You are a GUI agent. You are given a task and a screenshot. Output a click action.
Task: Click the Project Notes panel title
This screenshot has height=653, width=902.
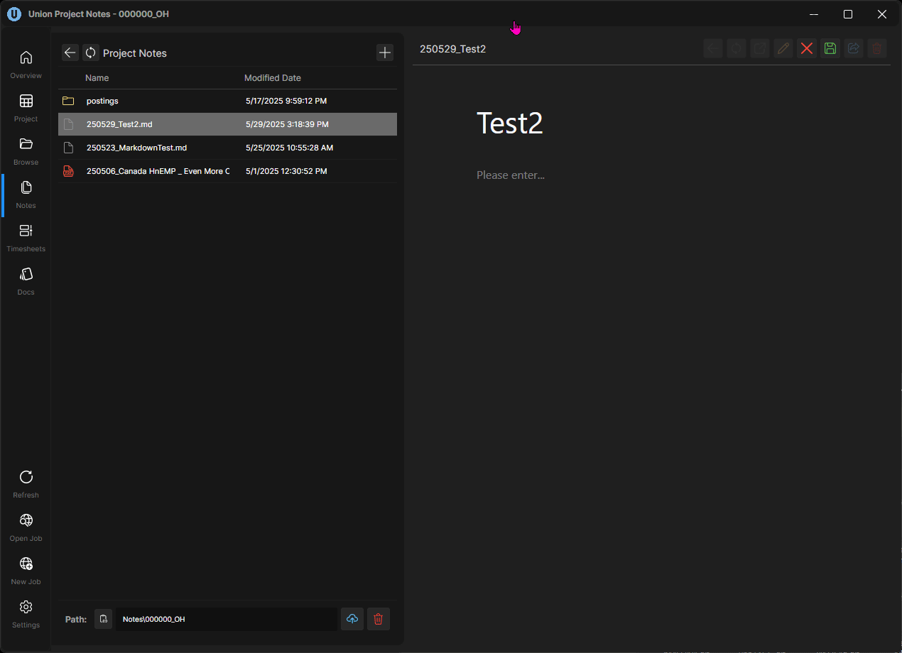tap(135, 53)
